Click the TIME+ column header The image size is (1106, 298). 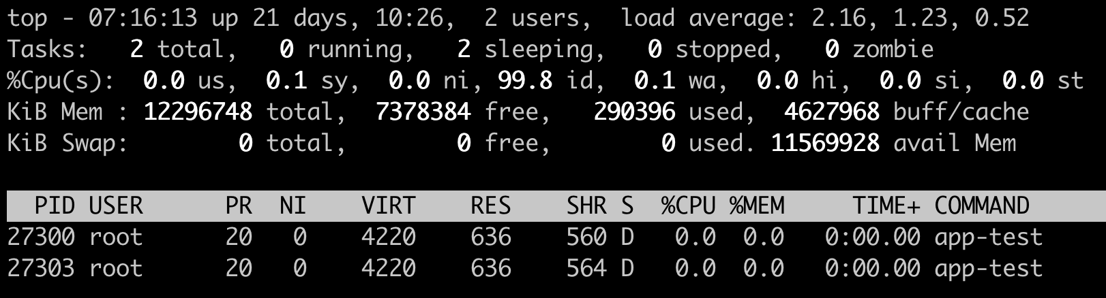[886, 205]
